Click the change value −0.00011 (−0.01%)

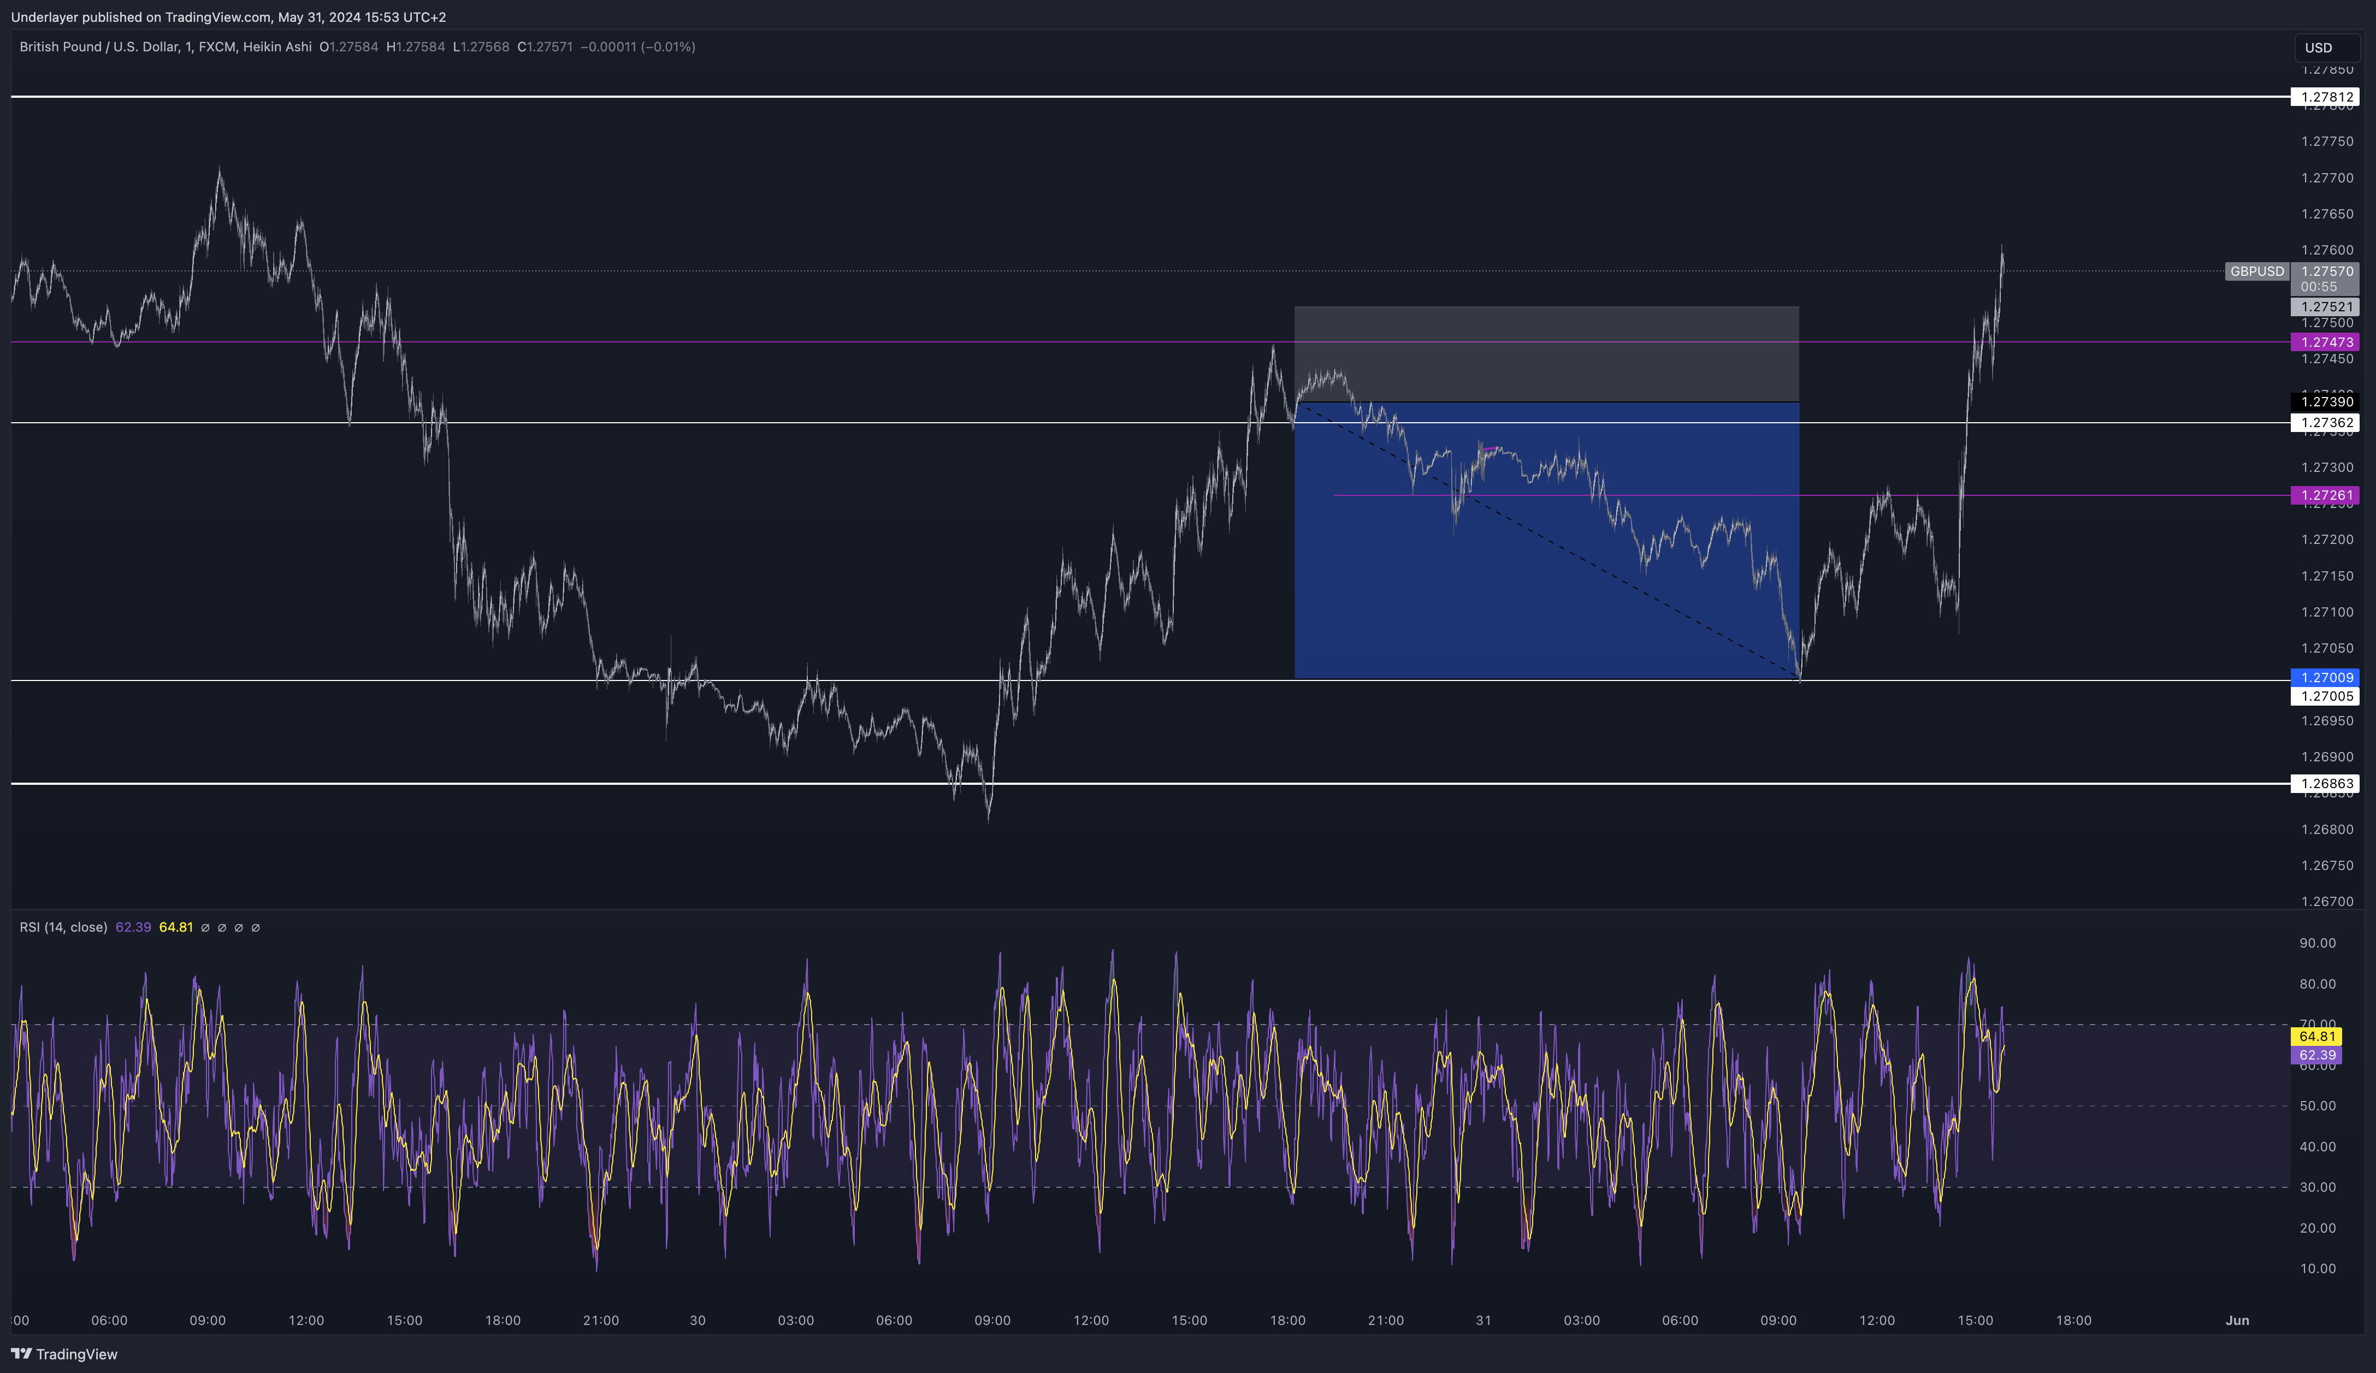point(637,47)
